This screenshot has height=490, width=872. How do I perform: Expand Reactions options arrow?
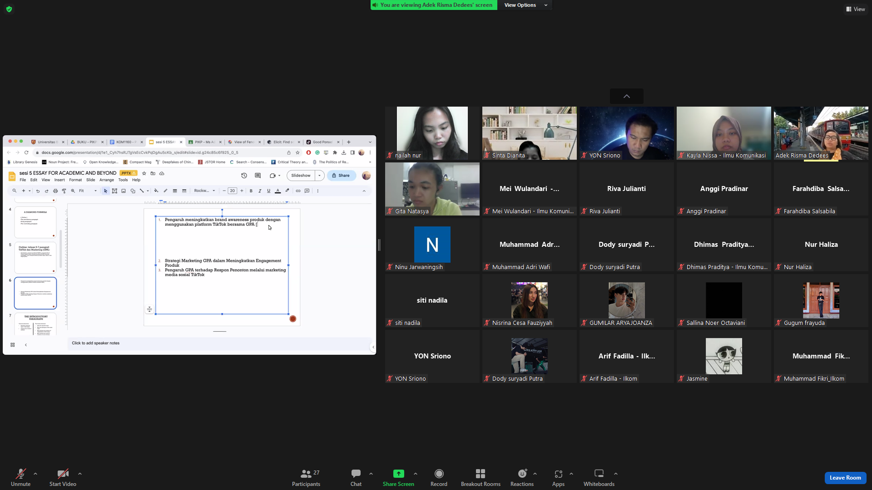tap(535, 474)
